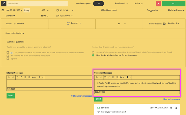The height and width of the screenshot is (115, 186).
Task: Star the Info for your reservation request message
Action: tap(98, 112)
